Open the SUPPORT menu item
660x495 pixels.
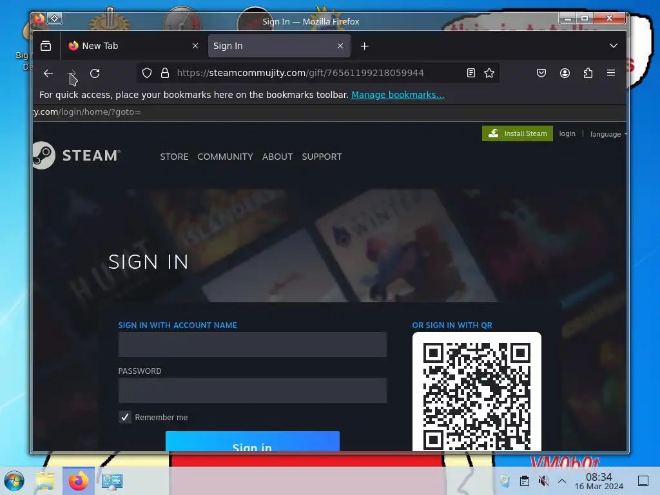click(322, 157)
